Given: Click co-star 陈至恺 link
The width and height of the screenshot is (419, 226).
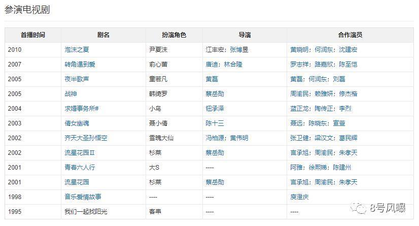Looking at the screenshot, I should 348,64.
